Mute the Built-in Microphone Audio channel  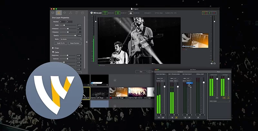[172, 117]
